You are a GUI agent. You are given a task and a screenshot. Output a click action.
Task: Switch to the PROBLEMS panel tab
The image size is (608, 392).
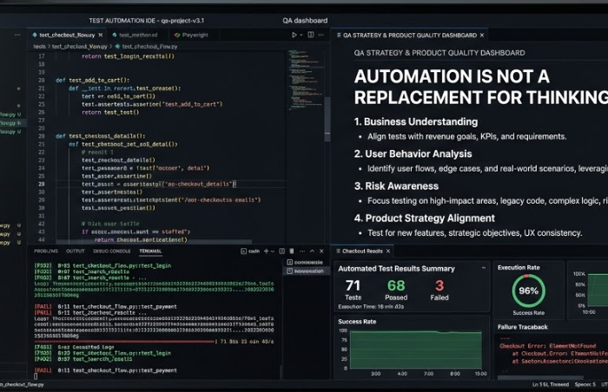click(47, 251)
